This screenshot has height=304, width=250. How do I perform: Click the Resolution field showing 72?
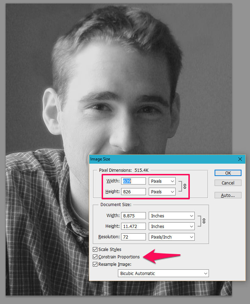tap(133, 237)
